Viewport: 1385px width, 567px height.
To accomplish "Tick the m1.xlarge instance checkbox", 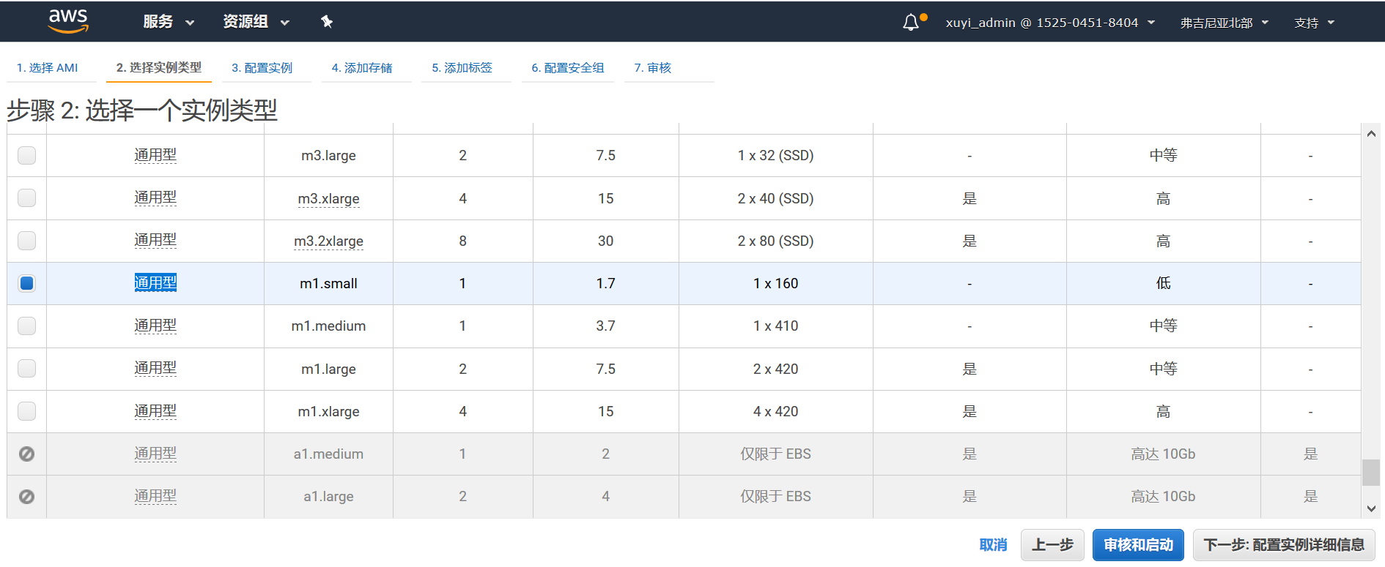I will pyautogui.click(x=27, y=411).
